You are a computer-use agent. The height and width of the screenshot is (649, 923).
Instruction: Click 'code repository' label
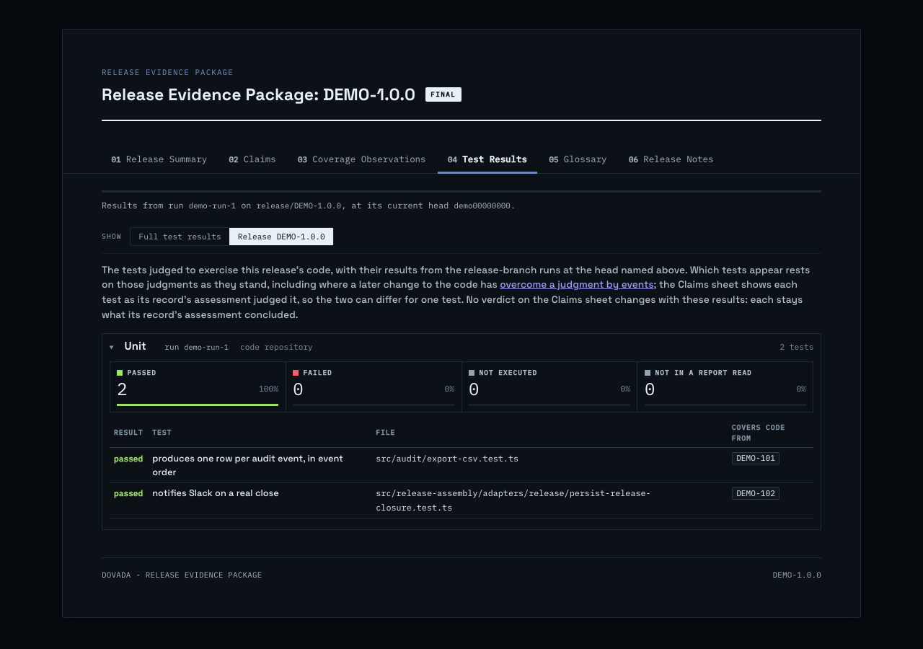pyautogui.click(x=276, y=348)
